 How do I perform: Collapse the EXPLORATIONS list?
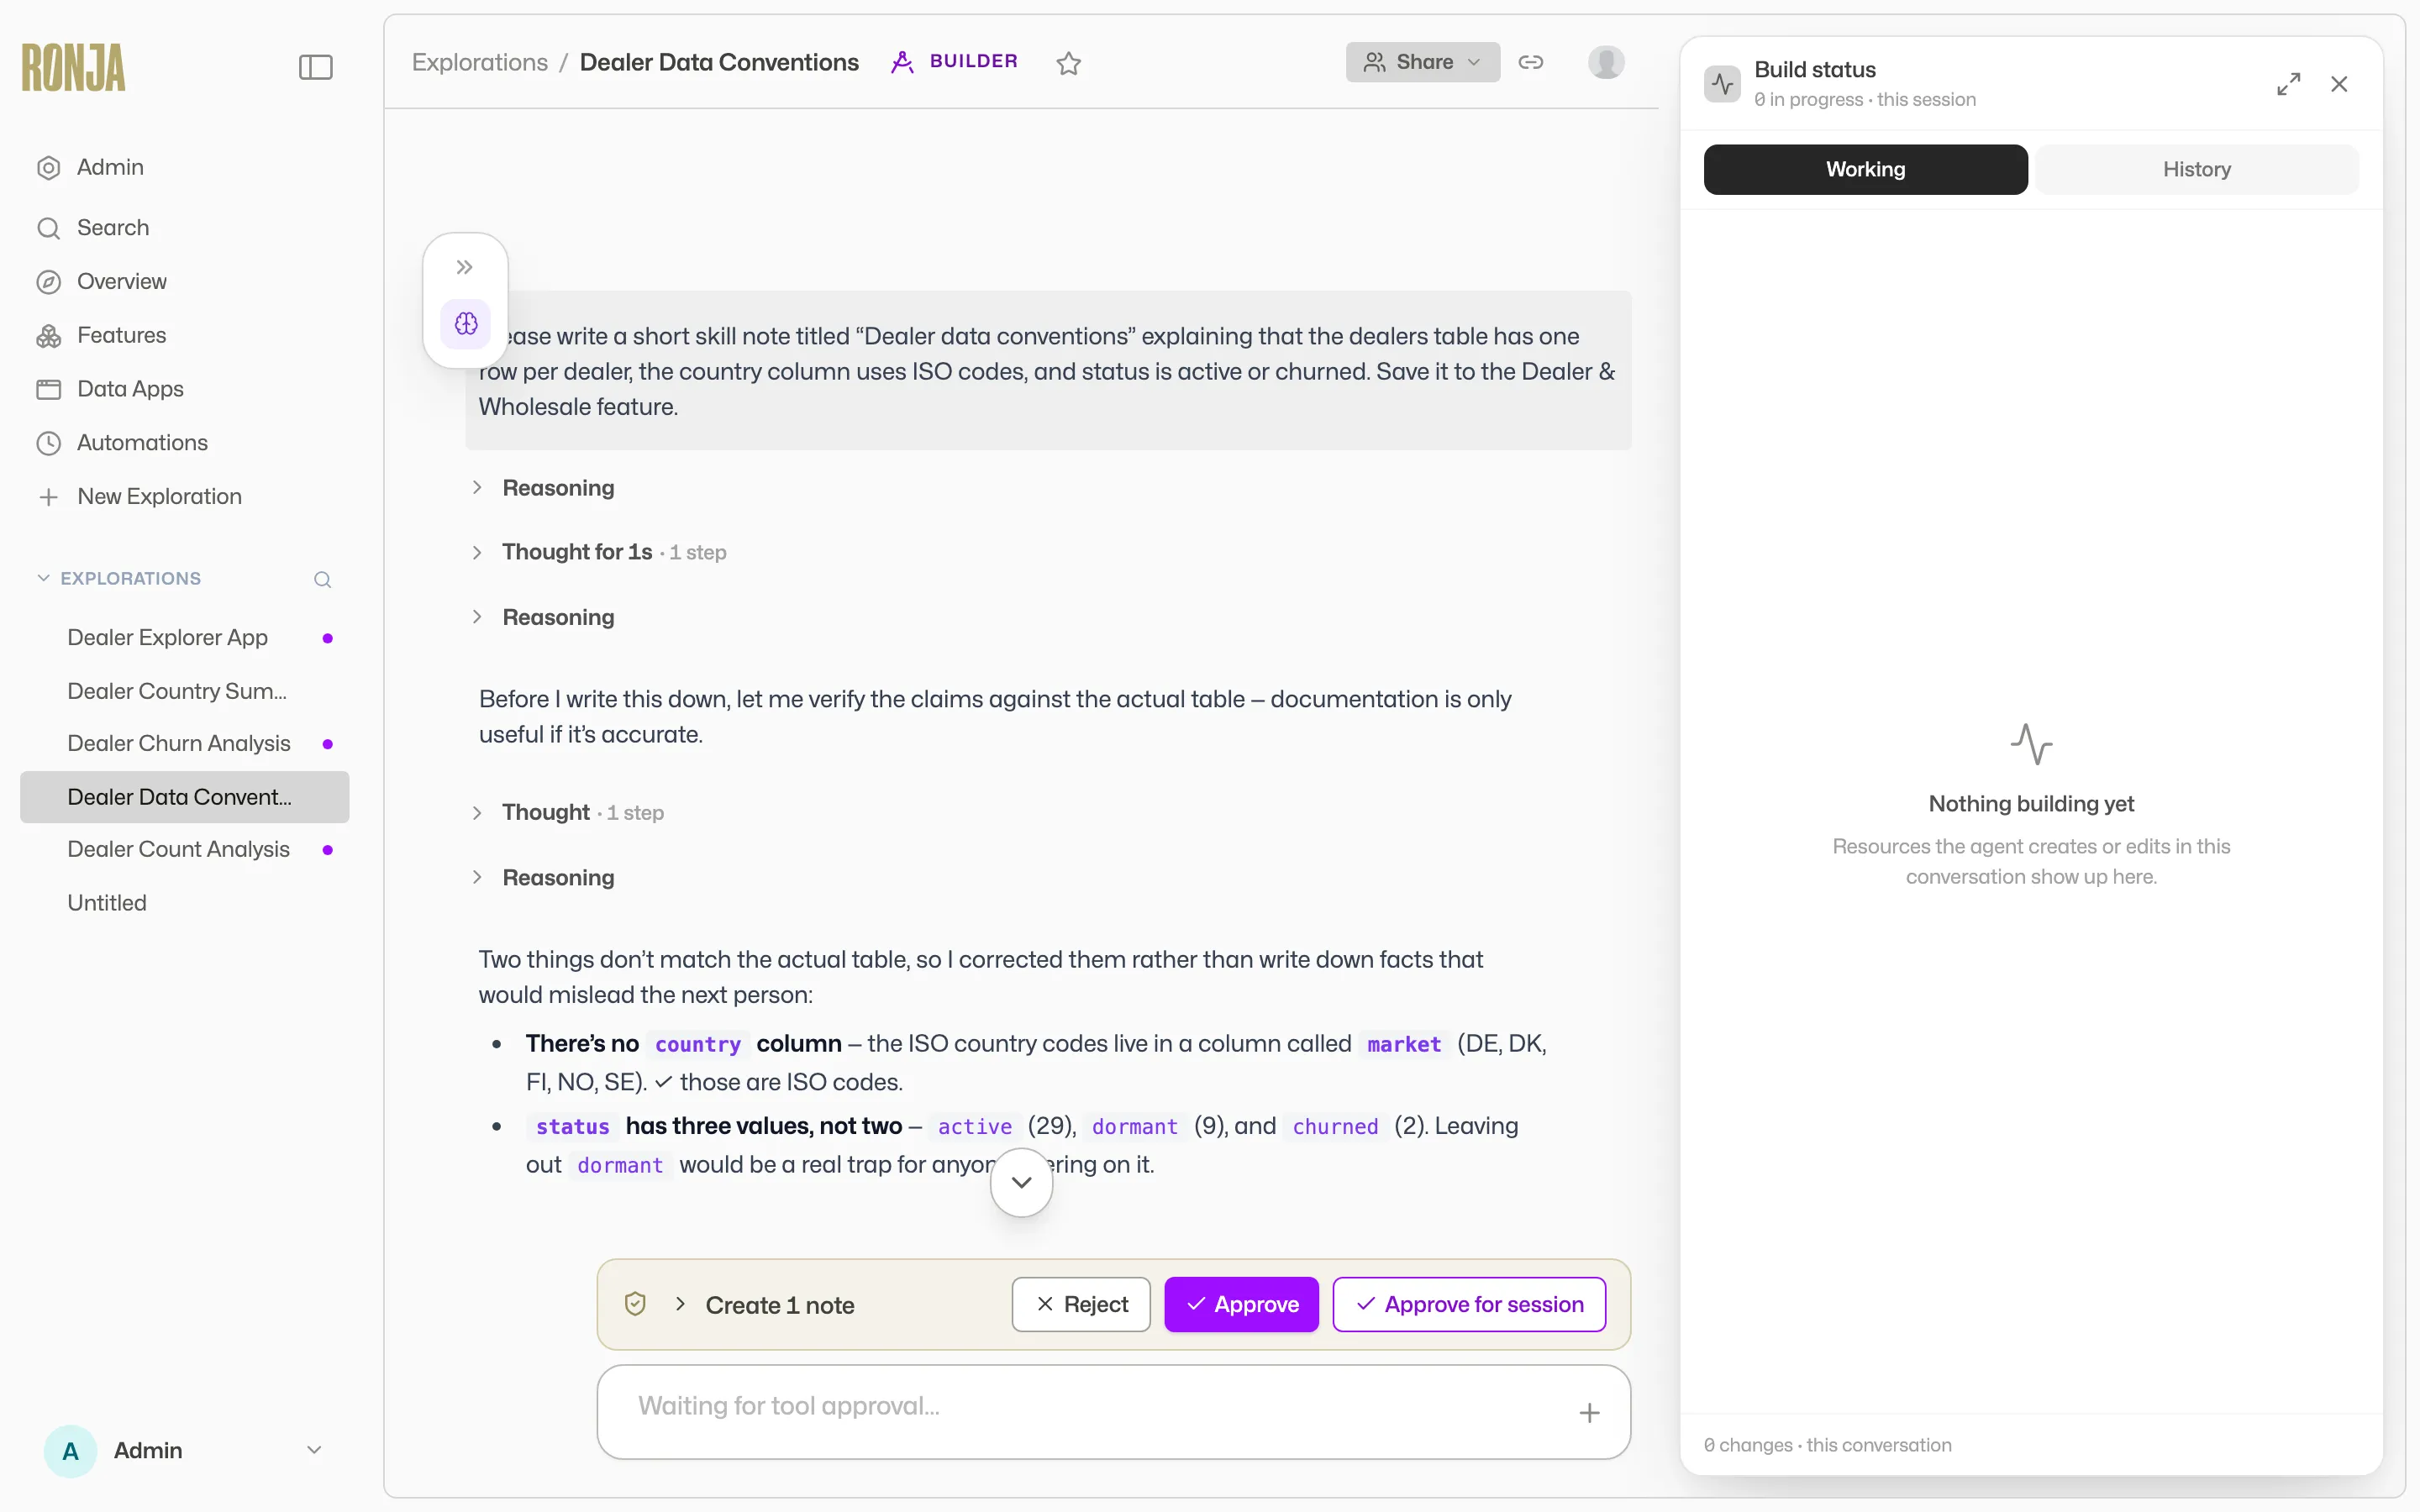pos(119,578)
